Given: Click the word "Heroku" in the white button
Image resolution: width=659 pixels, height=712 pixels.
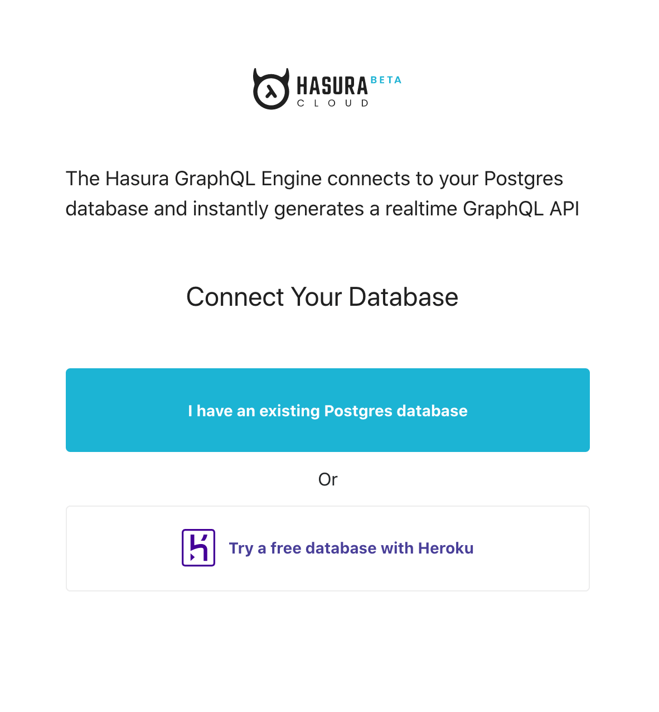Looking at the screenshot, I should click(445, 548).
